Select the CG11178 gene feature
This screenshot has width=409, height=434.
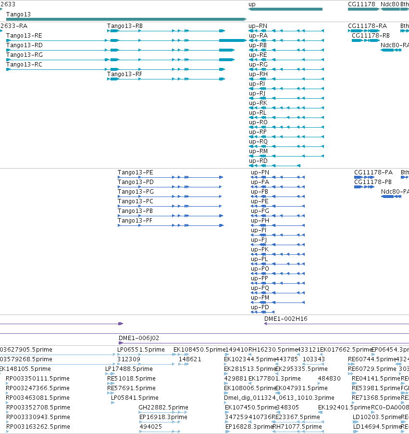tap(364, 9)
